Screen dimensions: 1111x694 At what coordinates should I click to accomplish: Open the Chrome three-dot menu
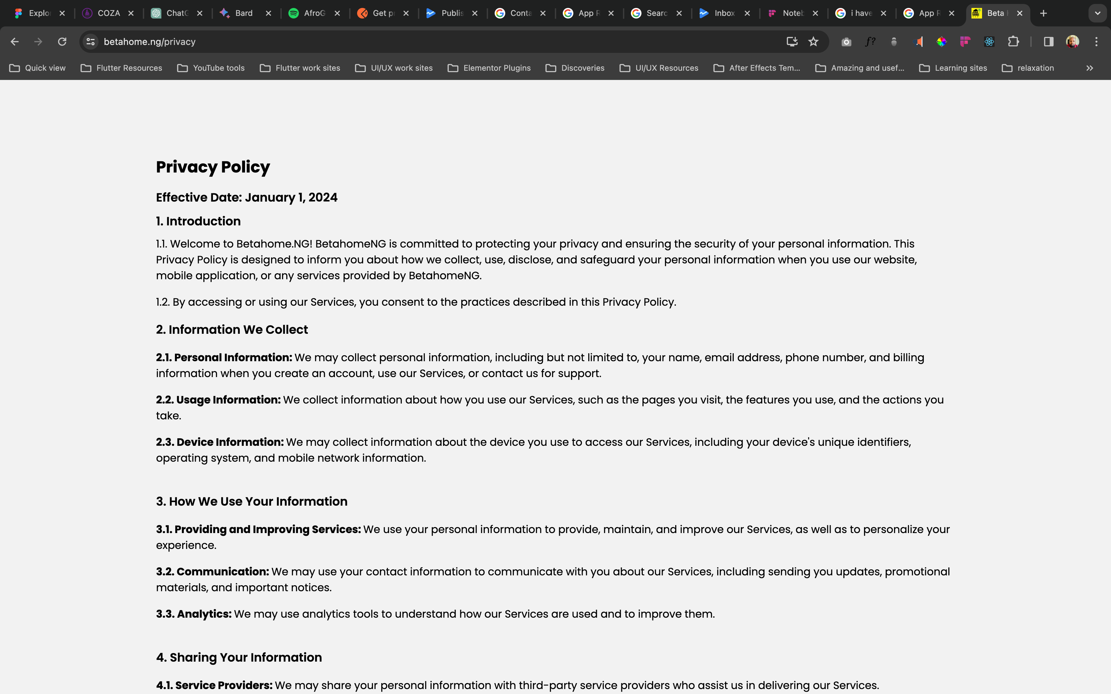click(x=1096, y=42)
